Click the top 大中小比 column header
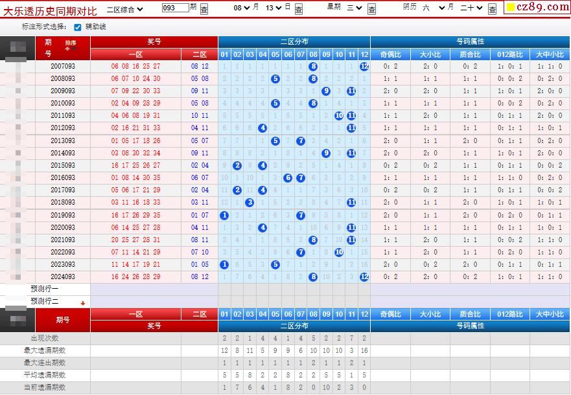This screenshot has width=571, height=395. 550,54
